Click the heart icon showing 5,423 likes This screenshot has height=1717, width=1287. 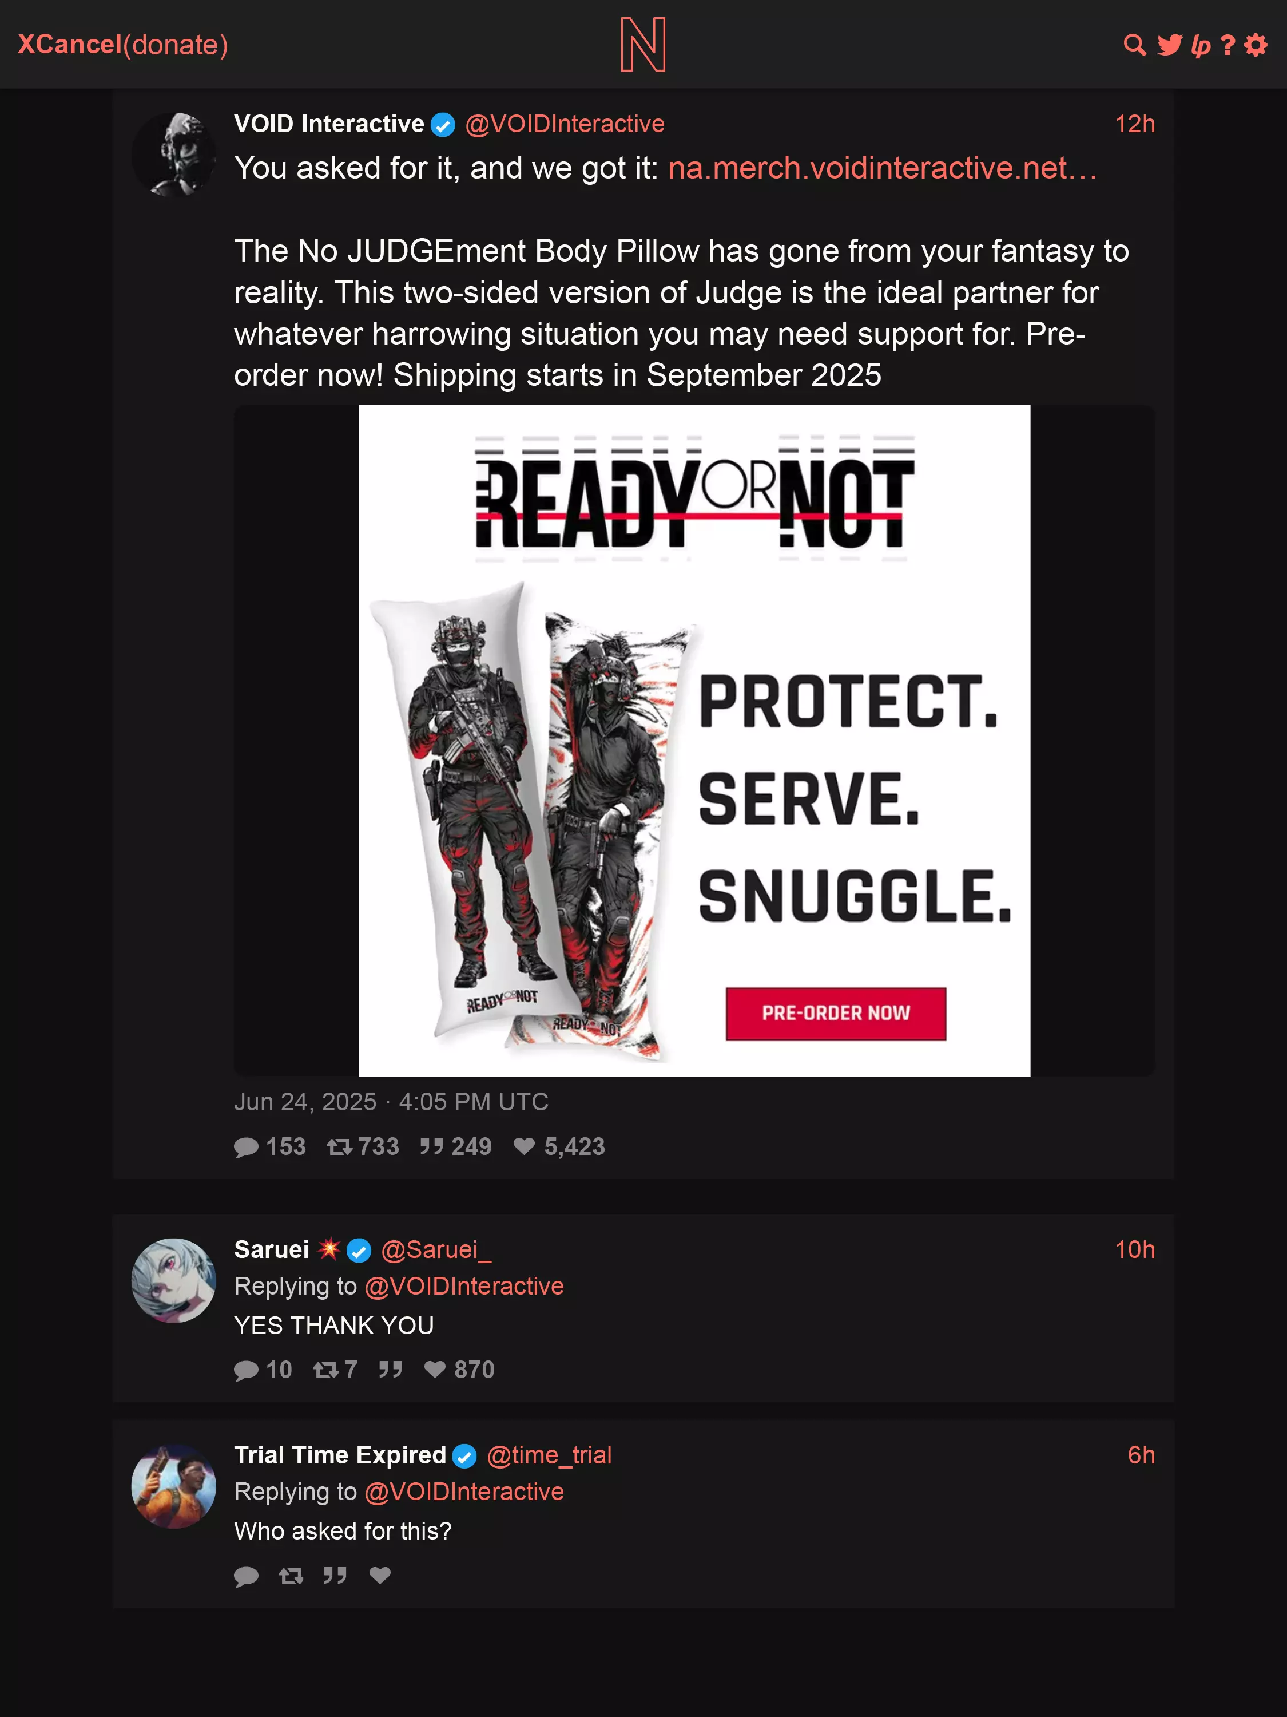(x=525, y=1146)
